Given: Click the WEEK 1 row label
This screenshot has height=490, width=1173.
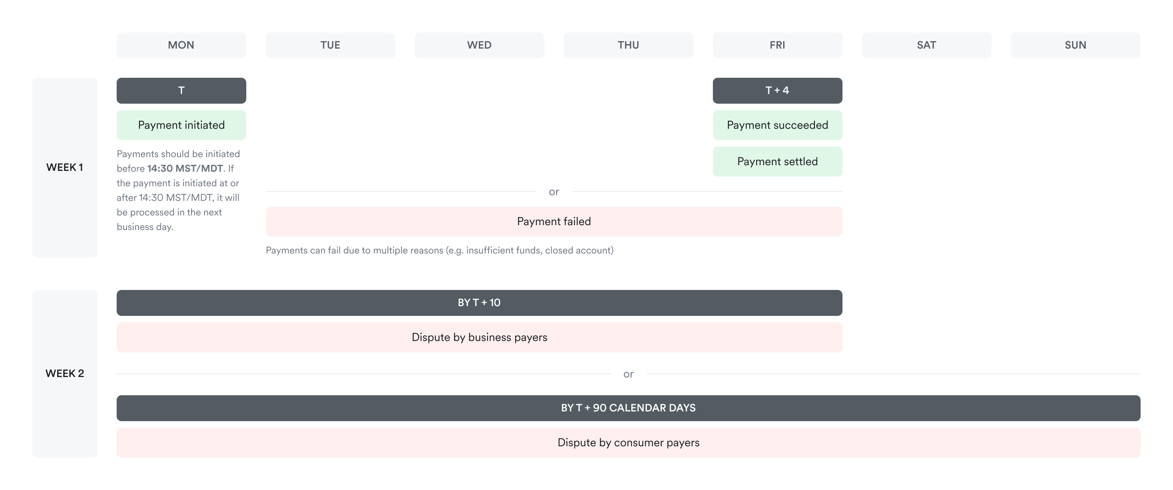Looking at the screenshot, I should click(x=65, y=168).
